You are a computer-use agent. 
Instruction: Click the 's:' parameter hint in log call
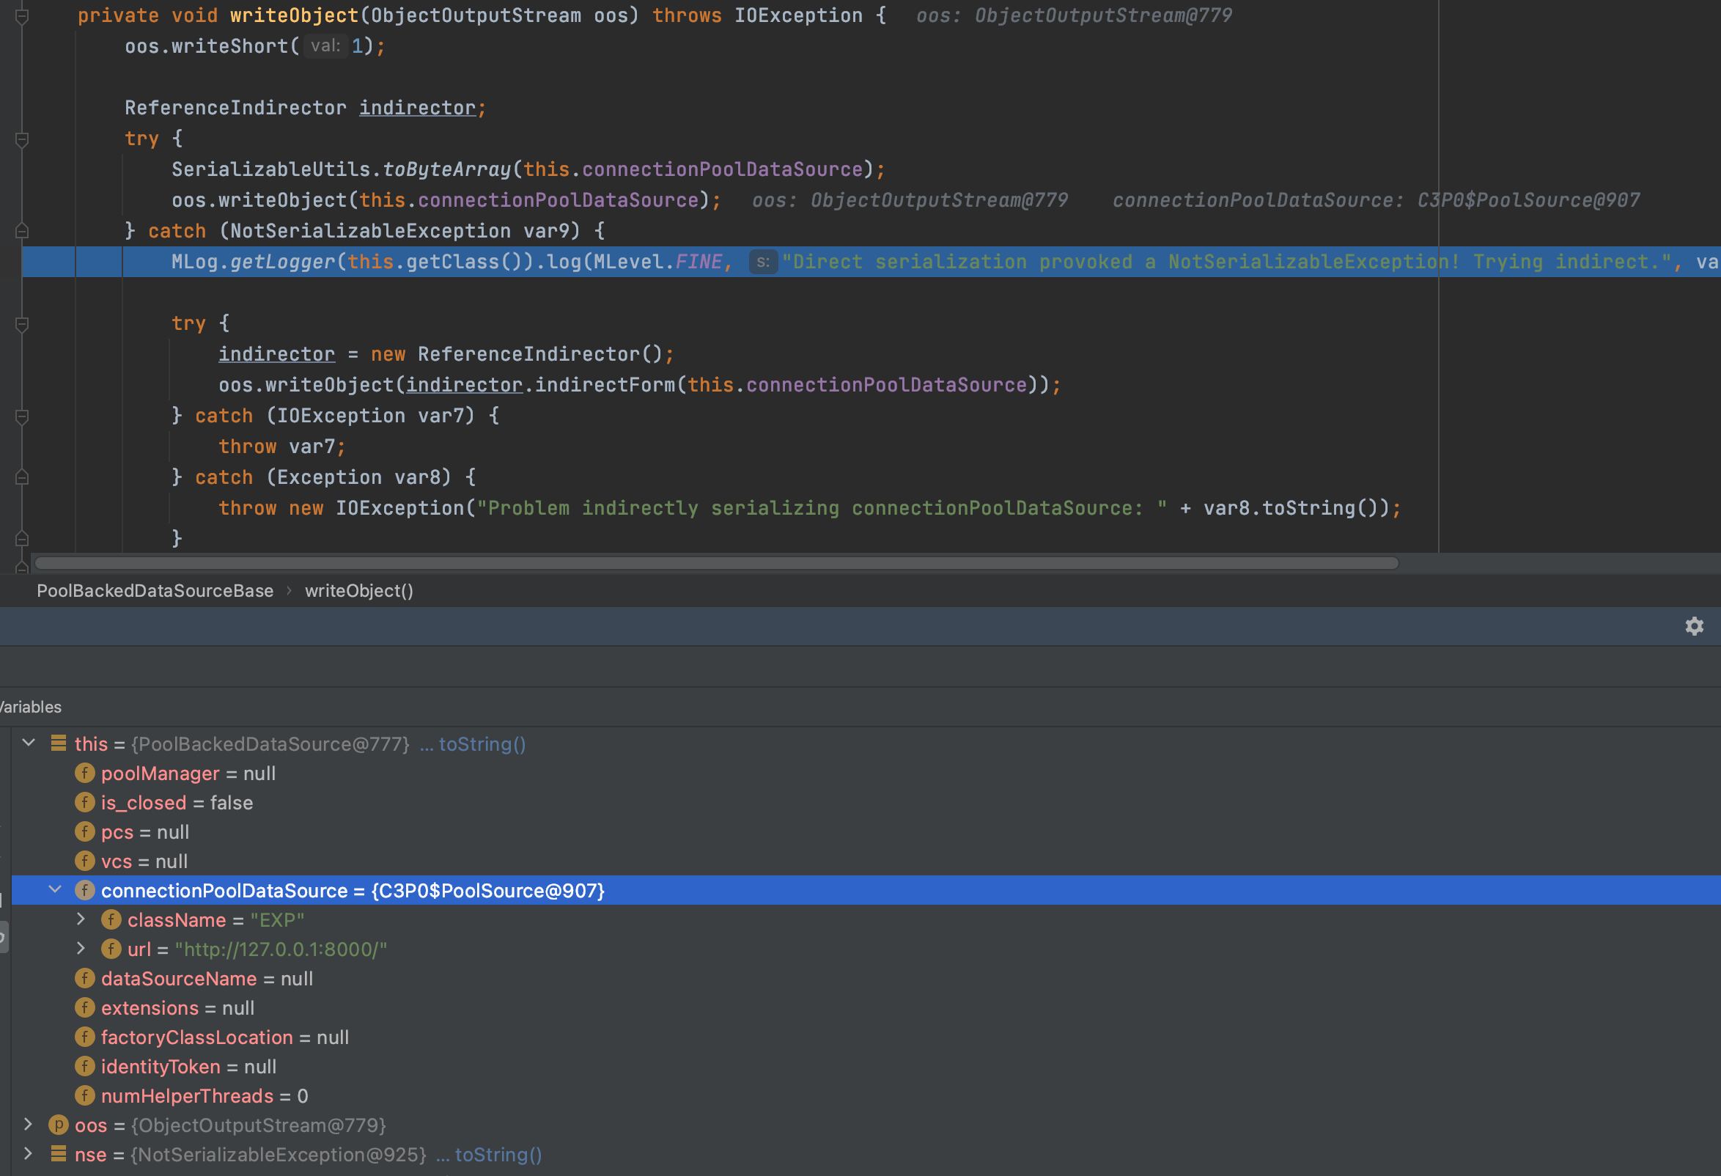tap(763, 262)
